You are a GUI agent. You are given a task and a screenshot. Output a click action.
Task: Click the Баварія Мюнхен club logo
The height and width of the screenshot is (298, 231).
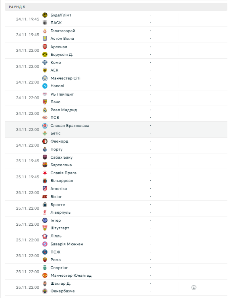(x=45, y=244)
